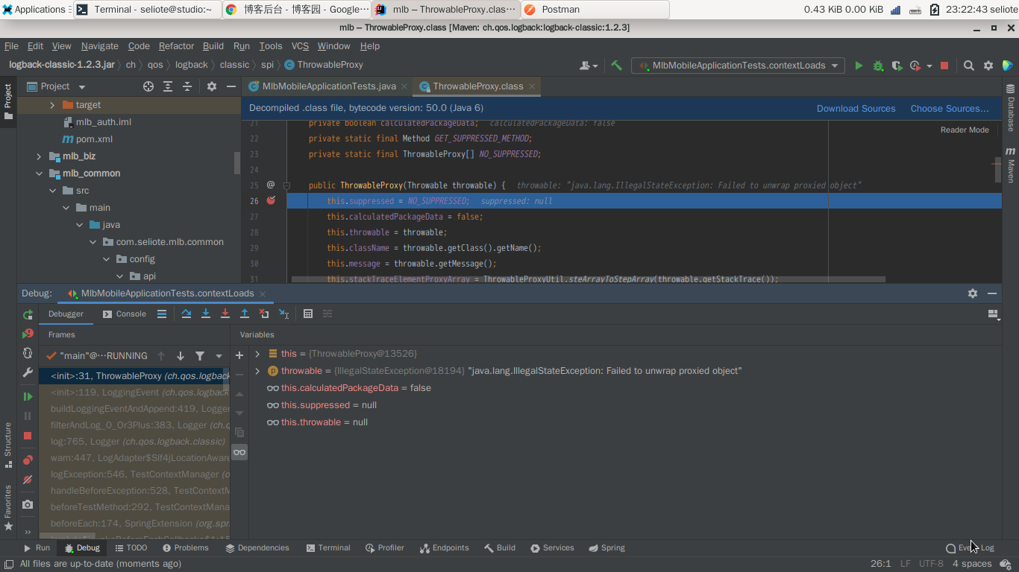The image size is (1019, 572).
Task: View breakpoints icon in debug sidebar
Action: pos(28,460)
